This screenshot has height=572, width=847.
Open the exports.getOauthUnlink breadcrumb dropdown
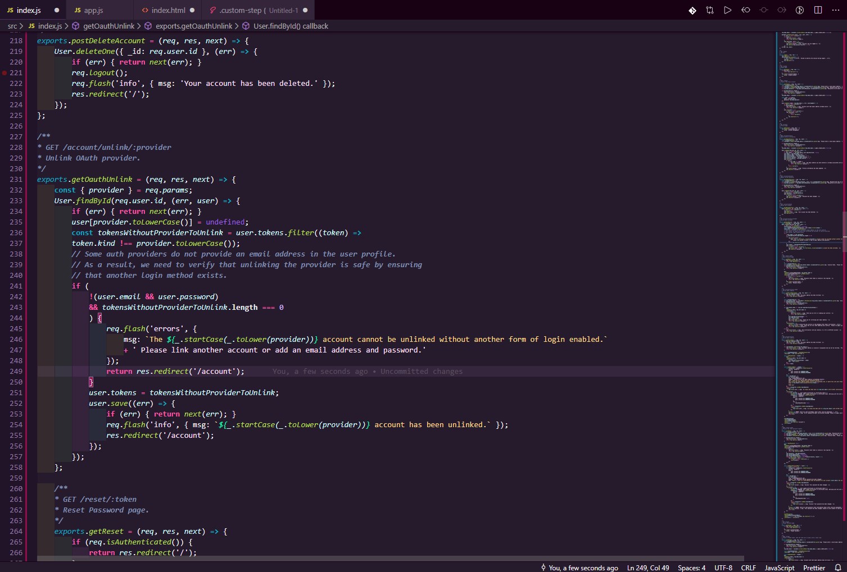coord(188,26)
